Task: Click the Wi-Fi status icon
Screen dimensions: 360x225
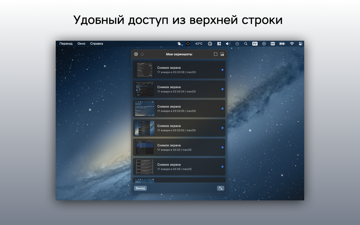Action: (x=292, y=44)
